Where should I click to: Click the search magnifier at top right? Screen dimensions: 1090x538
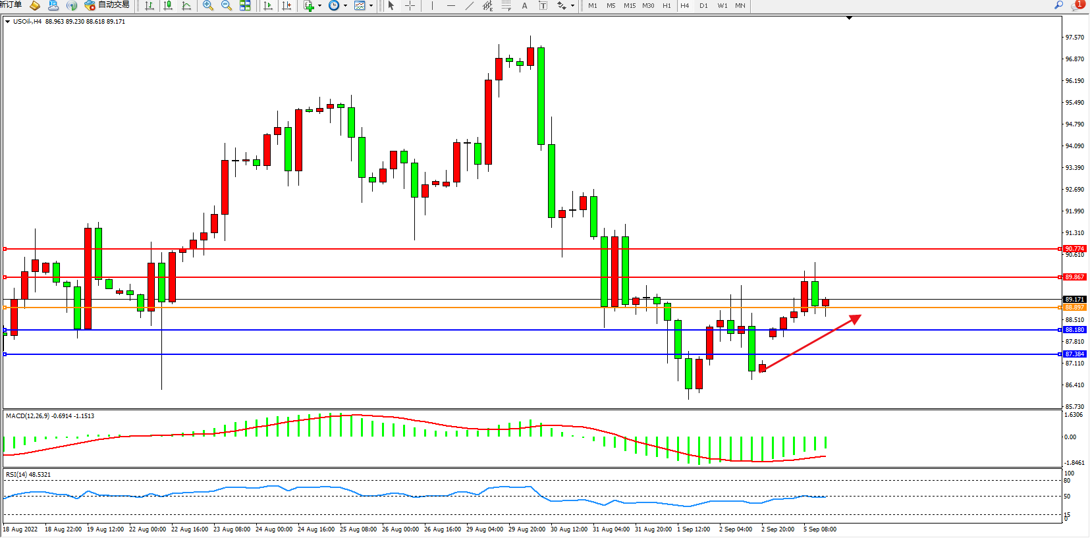pyautogui.click(x=1058, y=5)
